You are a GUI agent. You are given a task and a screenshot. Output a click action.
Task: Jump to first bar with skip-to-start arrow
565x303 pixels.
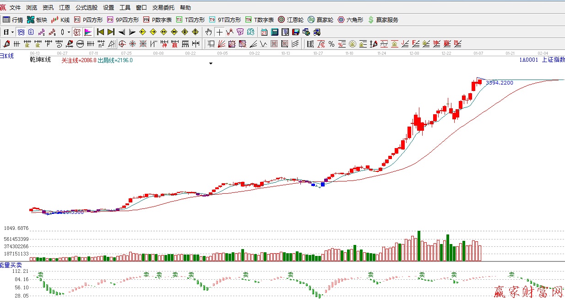pyautogui.click(x=100, y=32)
